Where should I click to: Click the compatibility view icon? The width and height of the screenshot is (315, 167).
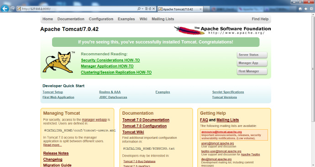[146, 9]
